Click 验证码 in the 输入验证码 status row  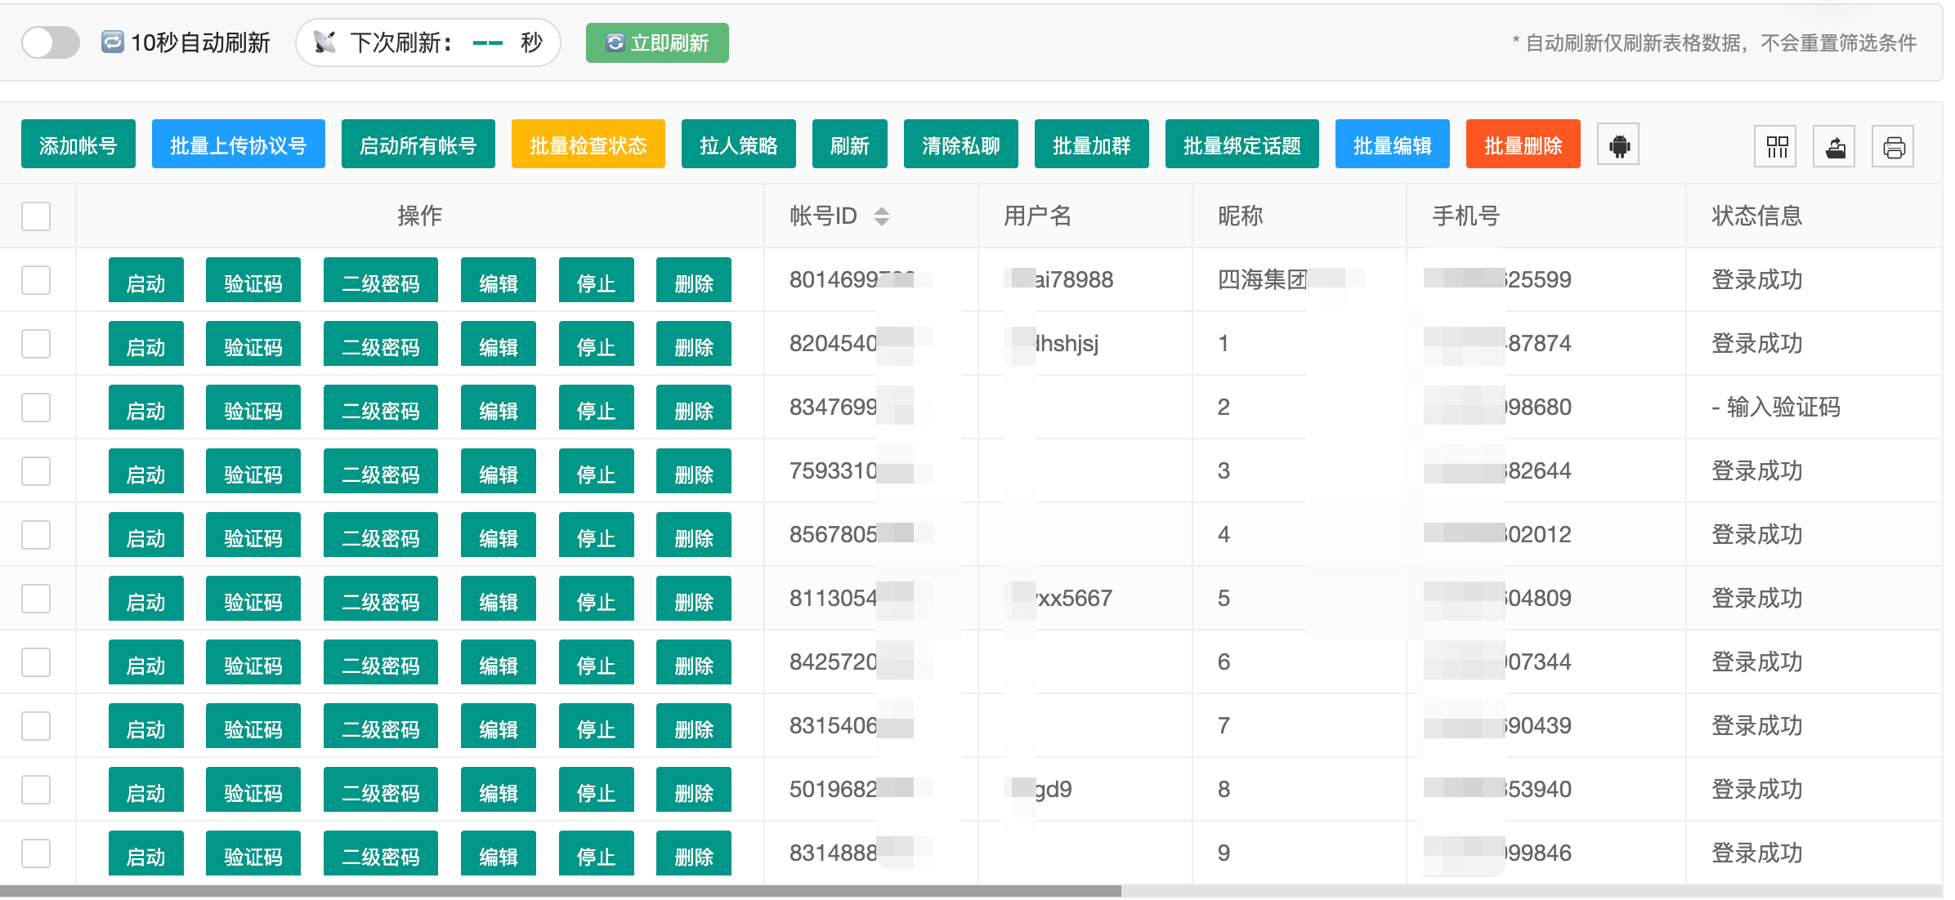(253, 408)
